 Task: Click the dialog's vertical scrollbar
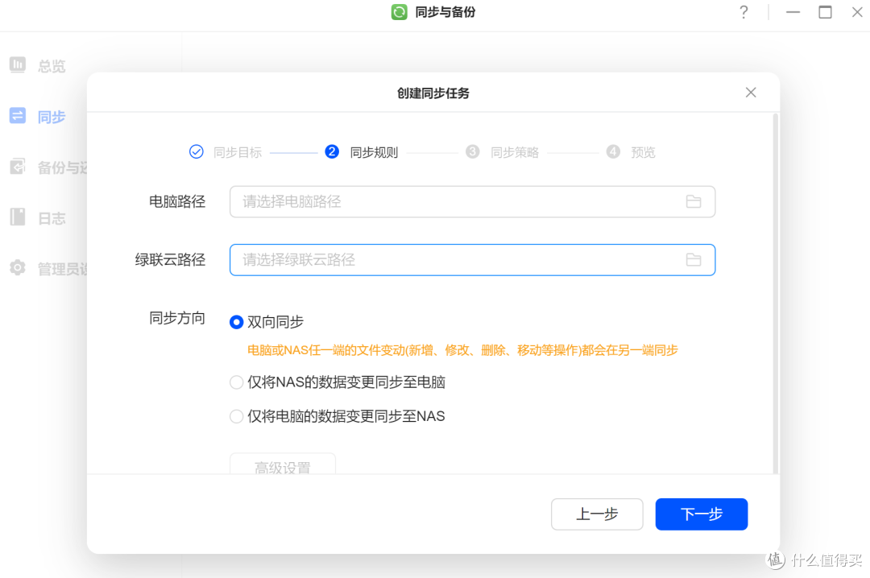[775, 290]
